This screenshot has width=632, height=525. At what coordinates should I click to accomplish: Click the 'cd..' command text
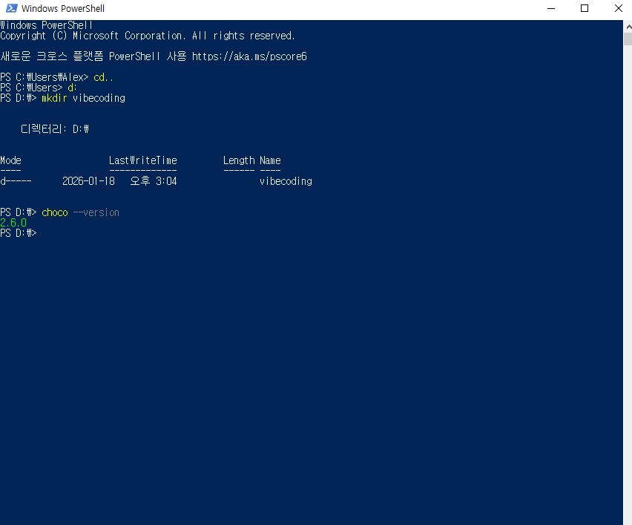104,77
